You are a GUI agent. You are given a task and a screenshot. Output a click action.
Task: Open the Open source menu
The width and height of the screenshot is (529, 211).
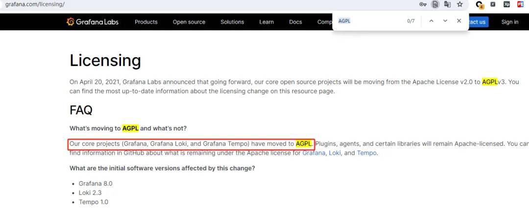coord(189,22)
